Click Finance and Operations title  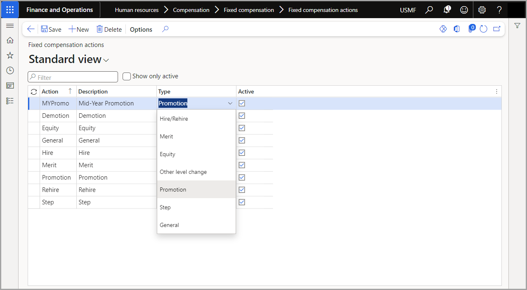[60, 9]
